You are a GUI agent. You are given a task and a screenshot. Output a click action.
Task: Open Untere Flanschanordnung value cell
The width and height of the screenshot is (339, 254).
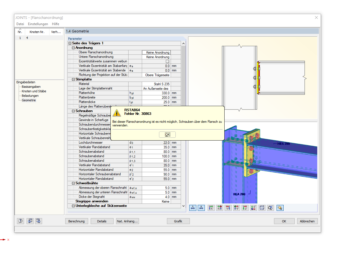pos(156,57)
